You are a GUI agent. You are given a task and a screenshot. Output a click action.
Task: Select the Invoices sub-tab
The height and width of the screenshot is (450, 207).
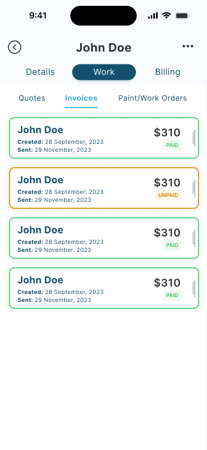(x=81, y=98)
